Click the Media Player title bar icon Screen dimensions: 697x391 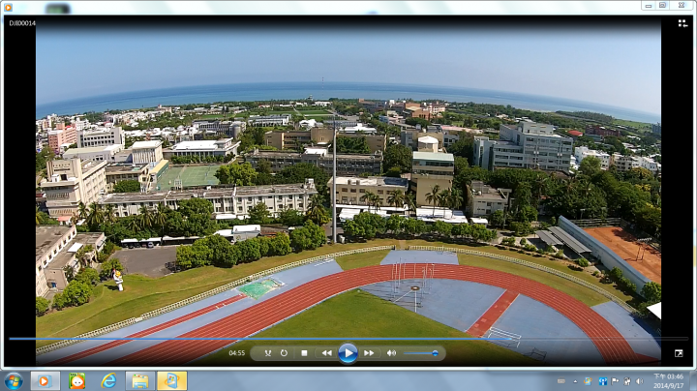click(8, 7)
